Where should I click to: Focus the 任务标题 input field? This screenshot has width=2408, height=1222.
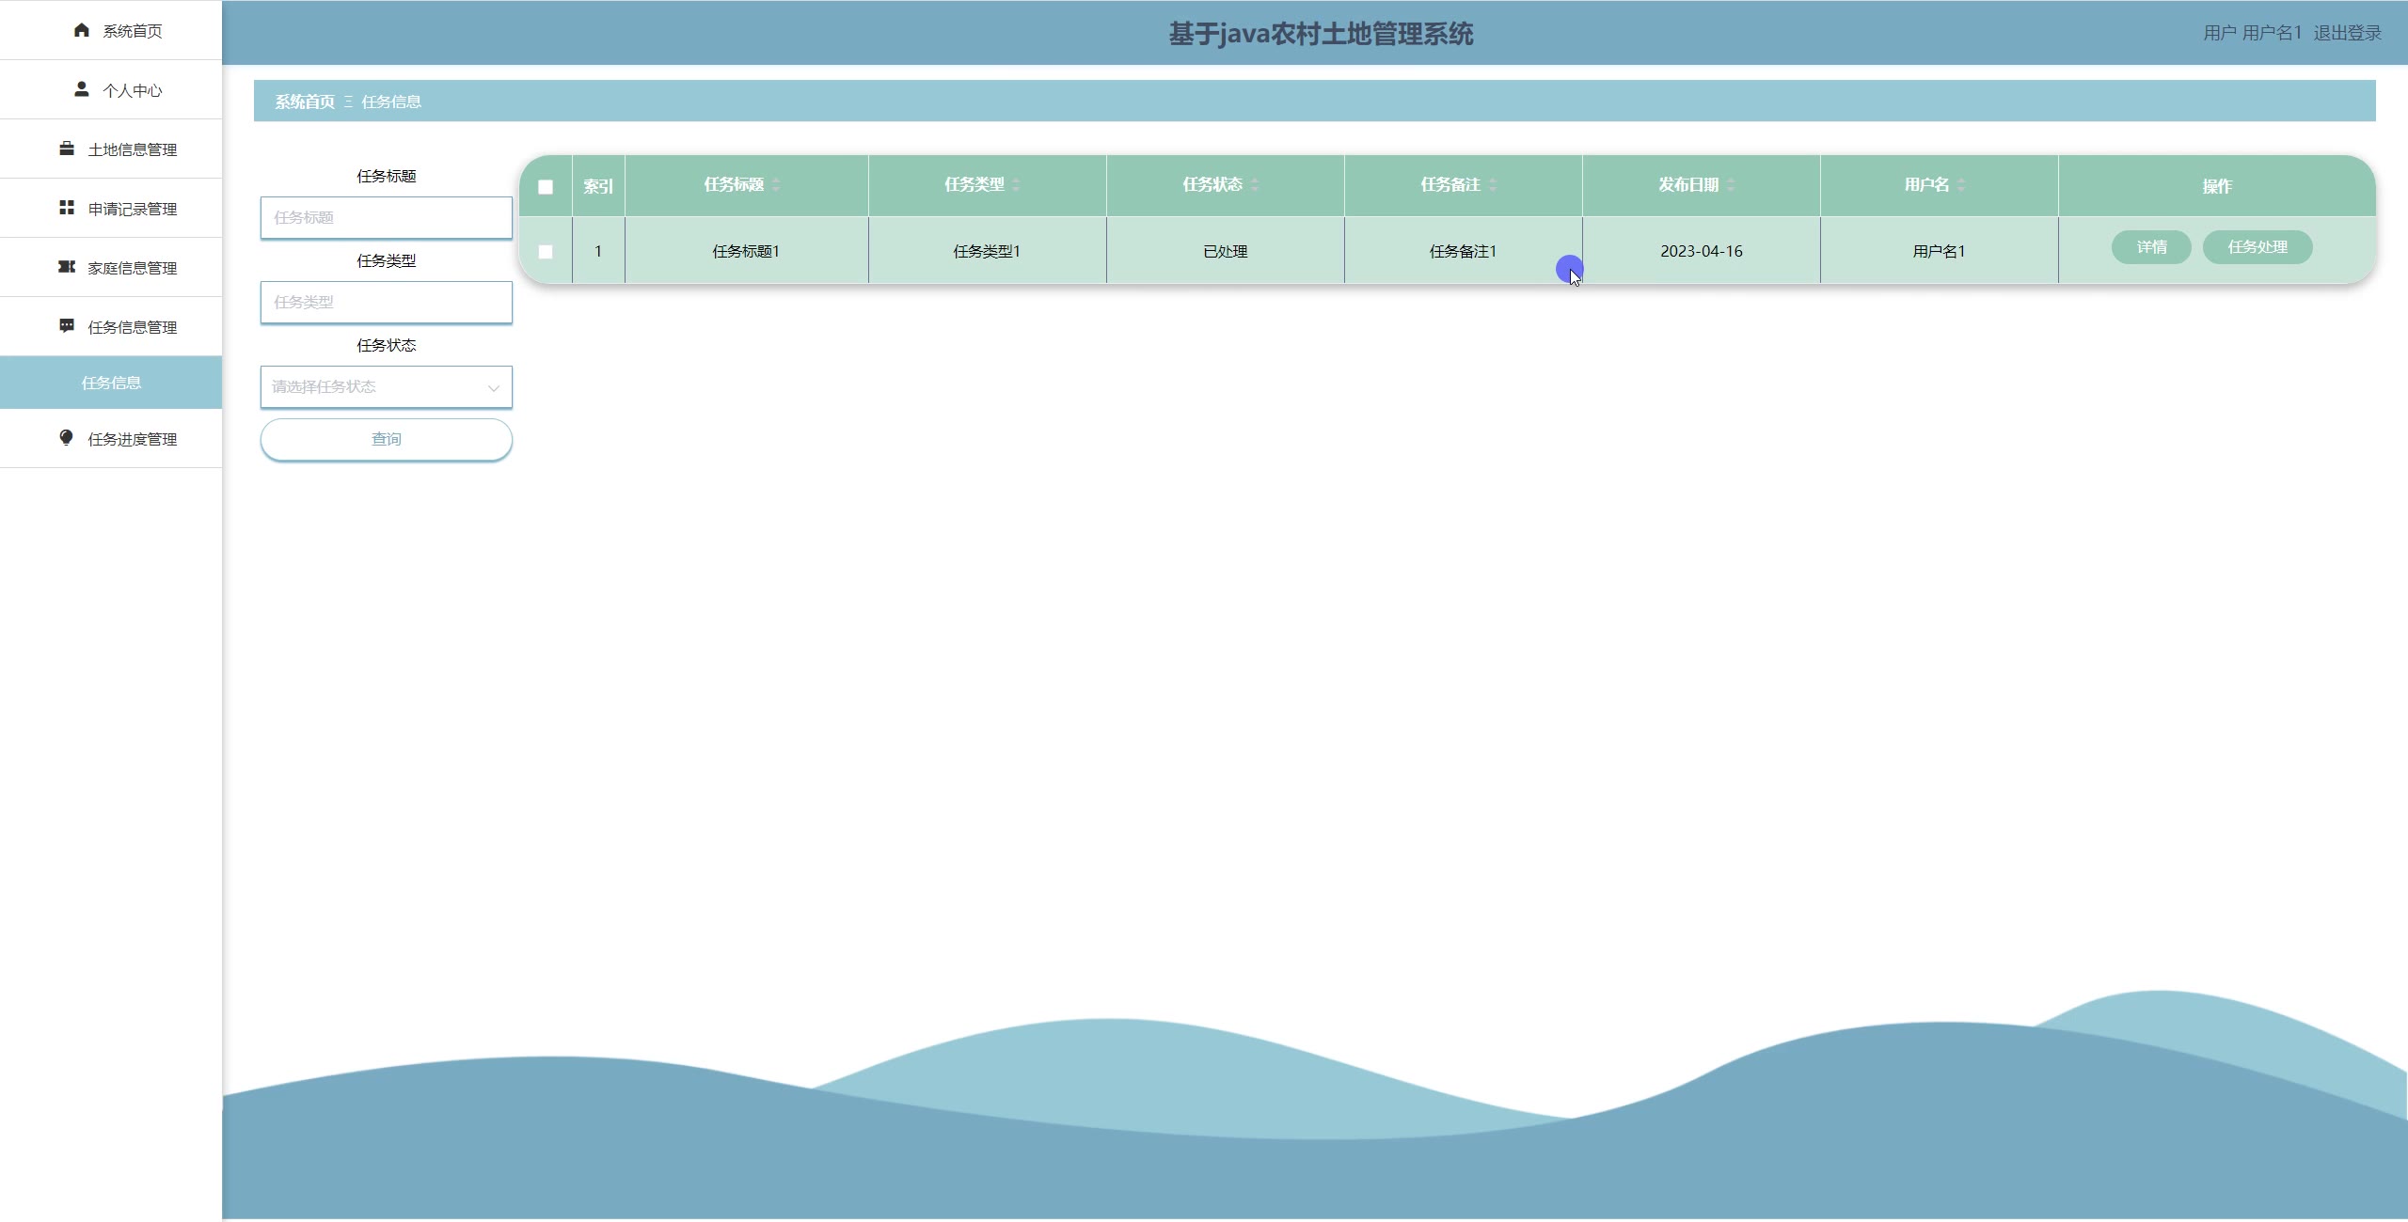click(x=386, y=218)
